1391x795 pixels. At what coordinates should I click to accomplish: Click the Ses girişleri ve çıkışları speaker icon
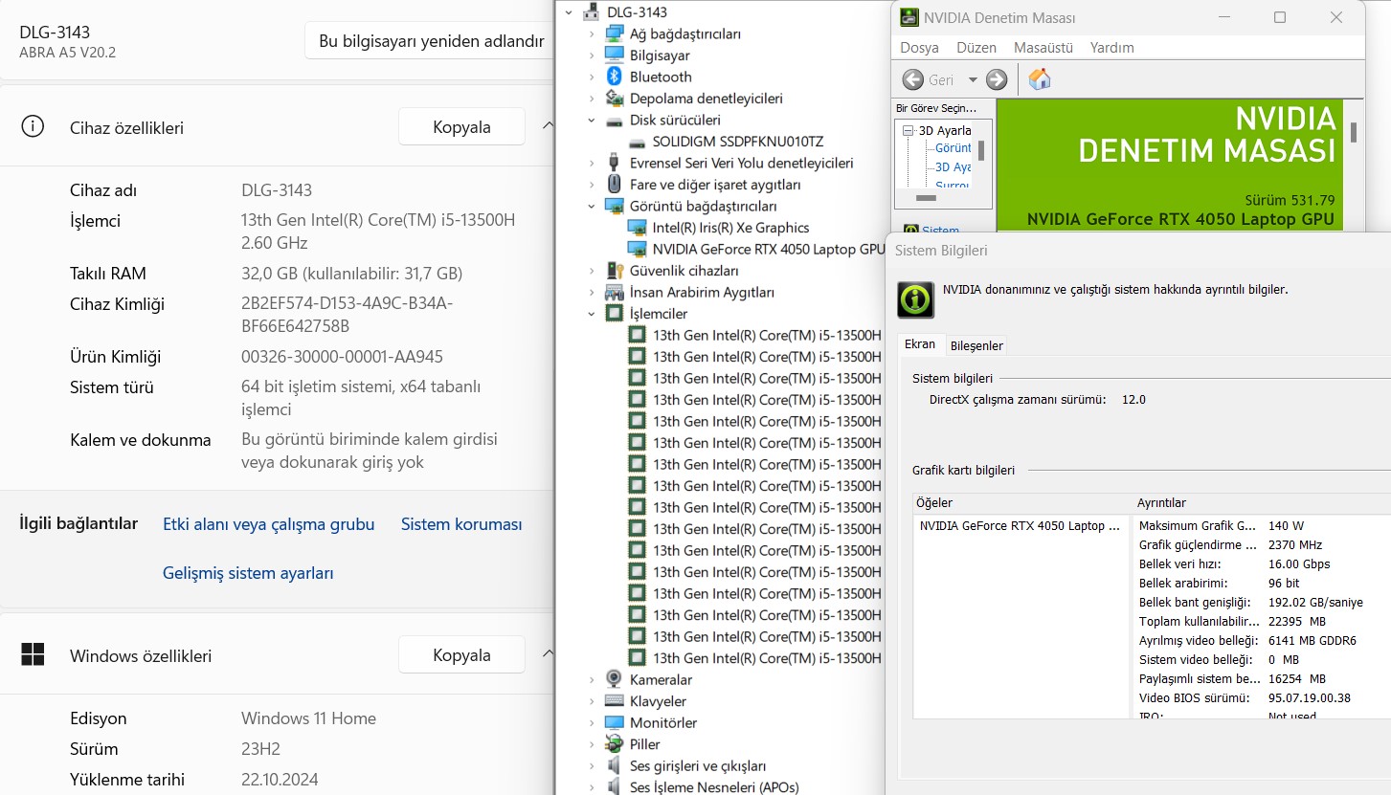tap(614, 766)
